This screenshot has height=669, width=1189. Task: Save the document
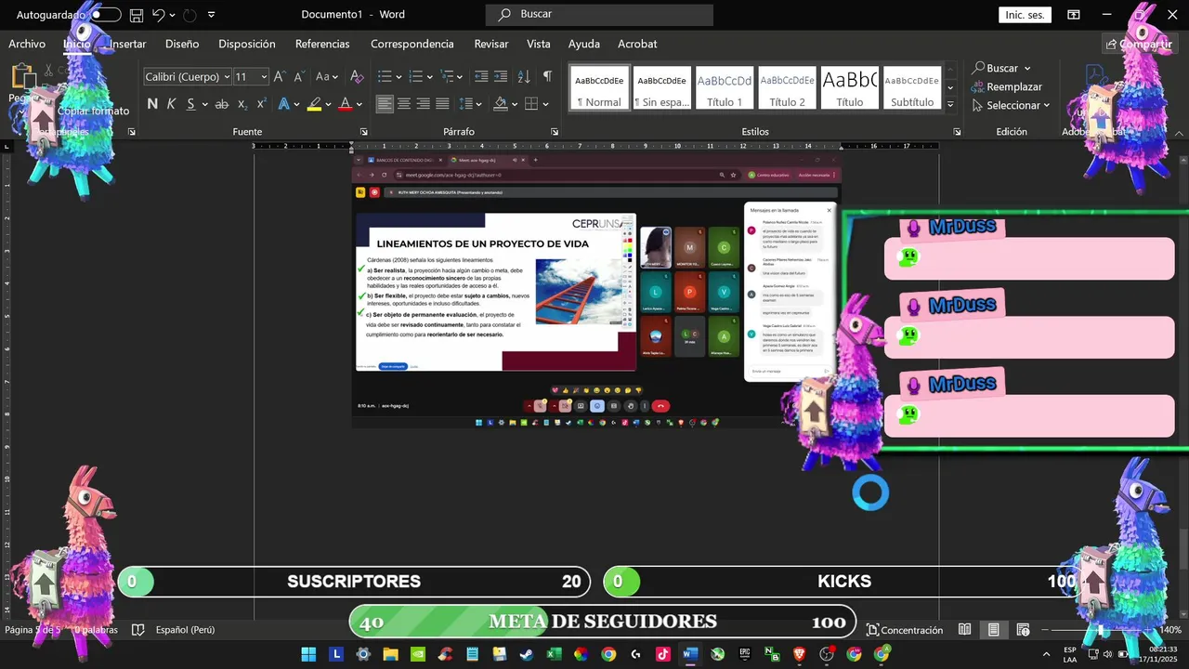pos(137,15)
